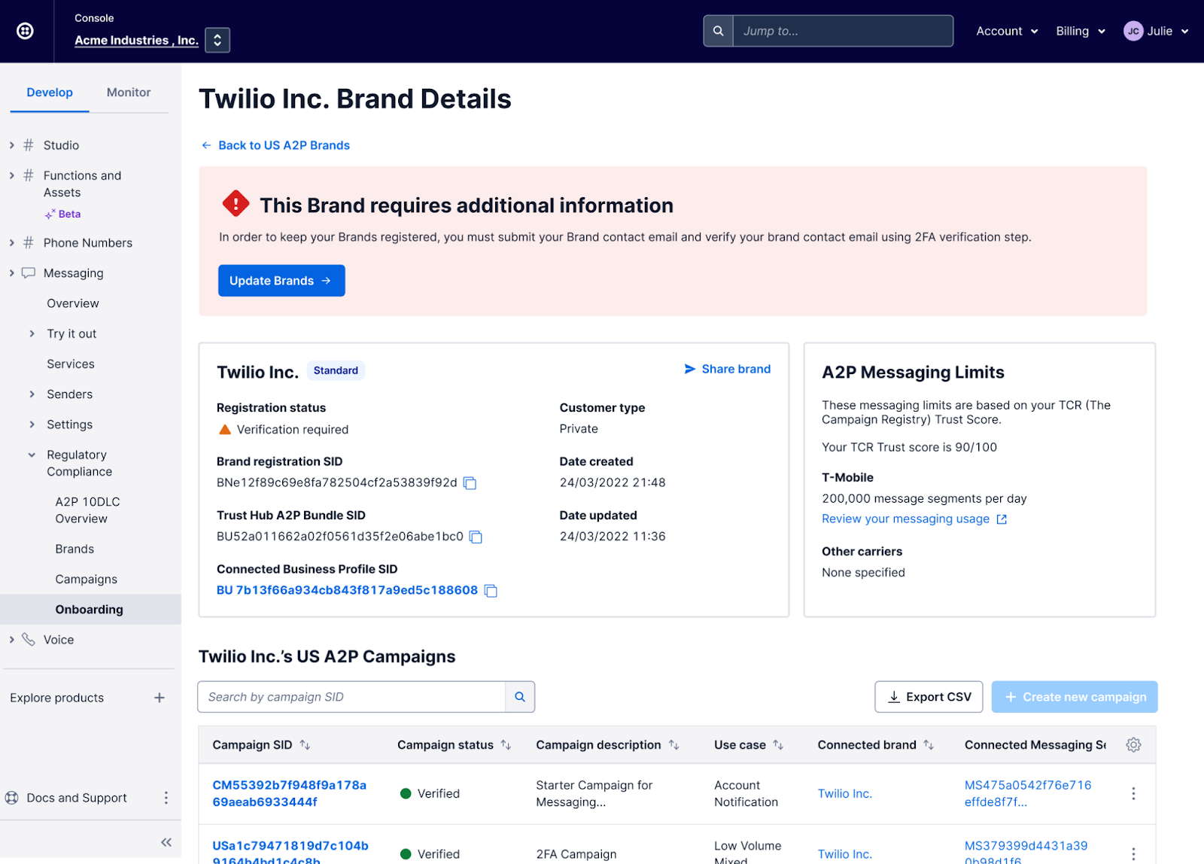Copy the Trust Hub A2P Bundle SID
This screenshot has height=864, width=1204.
click(476, 537)
